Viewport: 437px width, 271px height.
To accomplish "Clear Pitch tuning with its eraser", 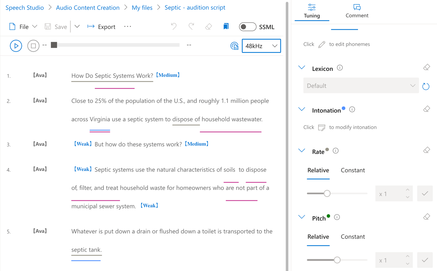I will point(427,217).
